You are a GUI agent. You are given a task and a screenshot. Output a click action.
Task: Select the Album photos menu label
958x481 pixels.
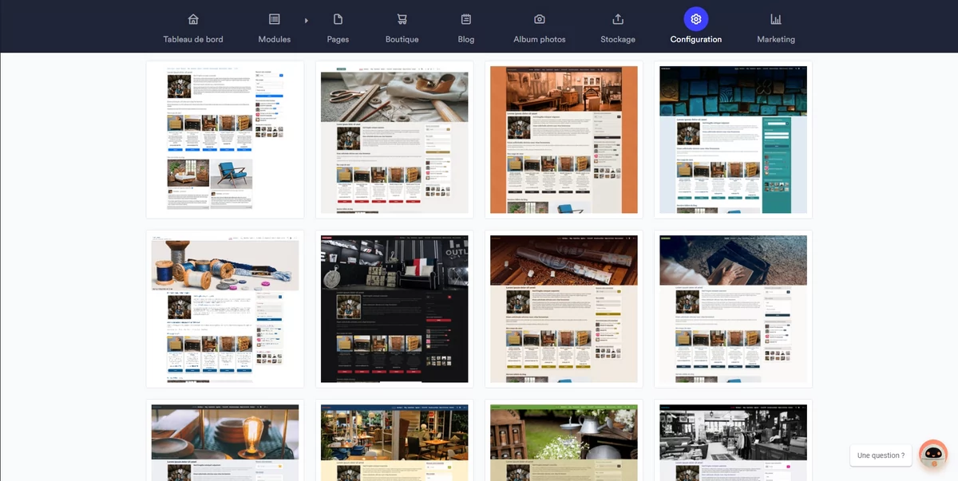540,39
